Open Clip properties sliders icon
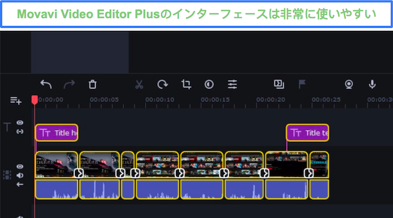 [x=232, y=84]
